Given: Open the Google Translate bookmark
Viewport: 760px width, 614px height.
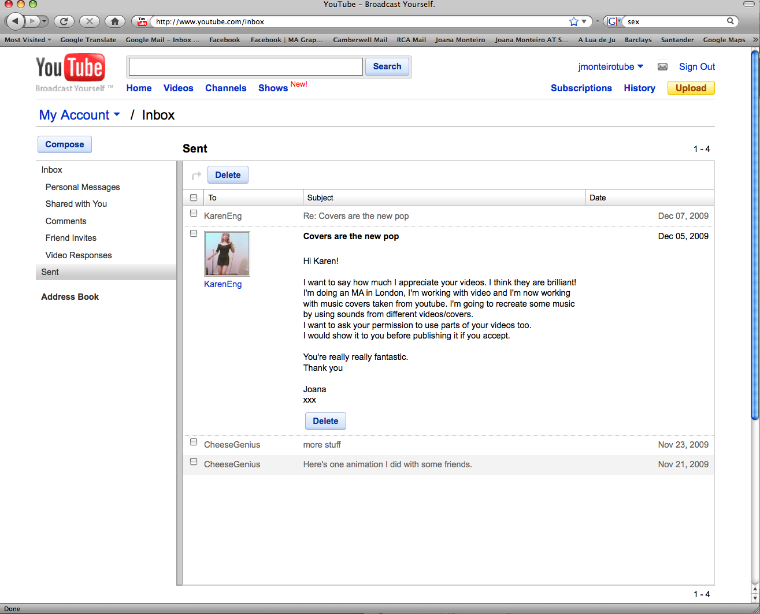Looking at the screenshot, I should coord(88,40).
